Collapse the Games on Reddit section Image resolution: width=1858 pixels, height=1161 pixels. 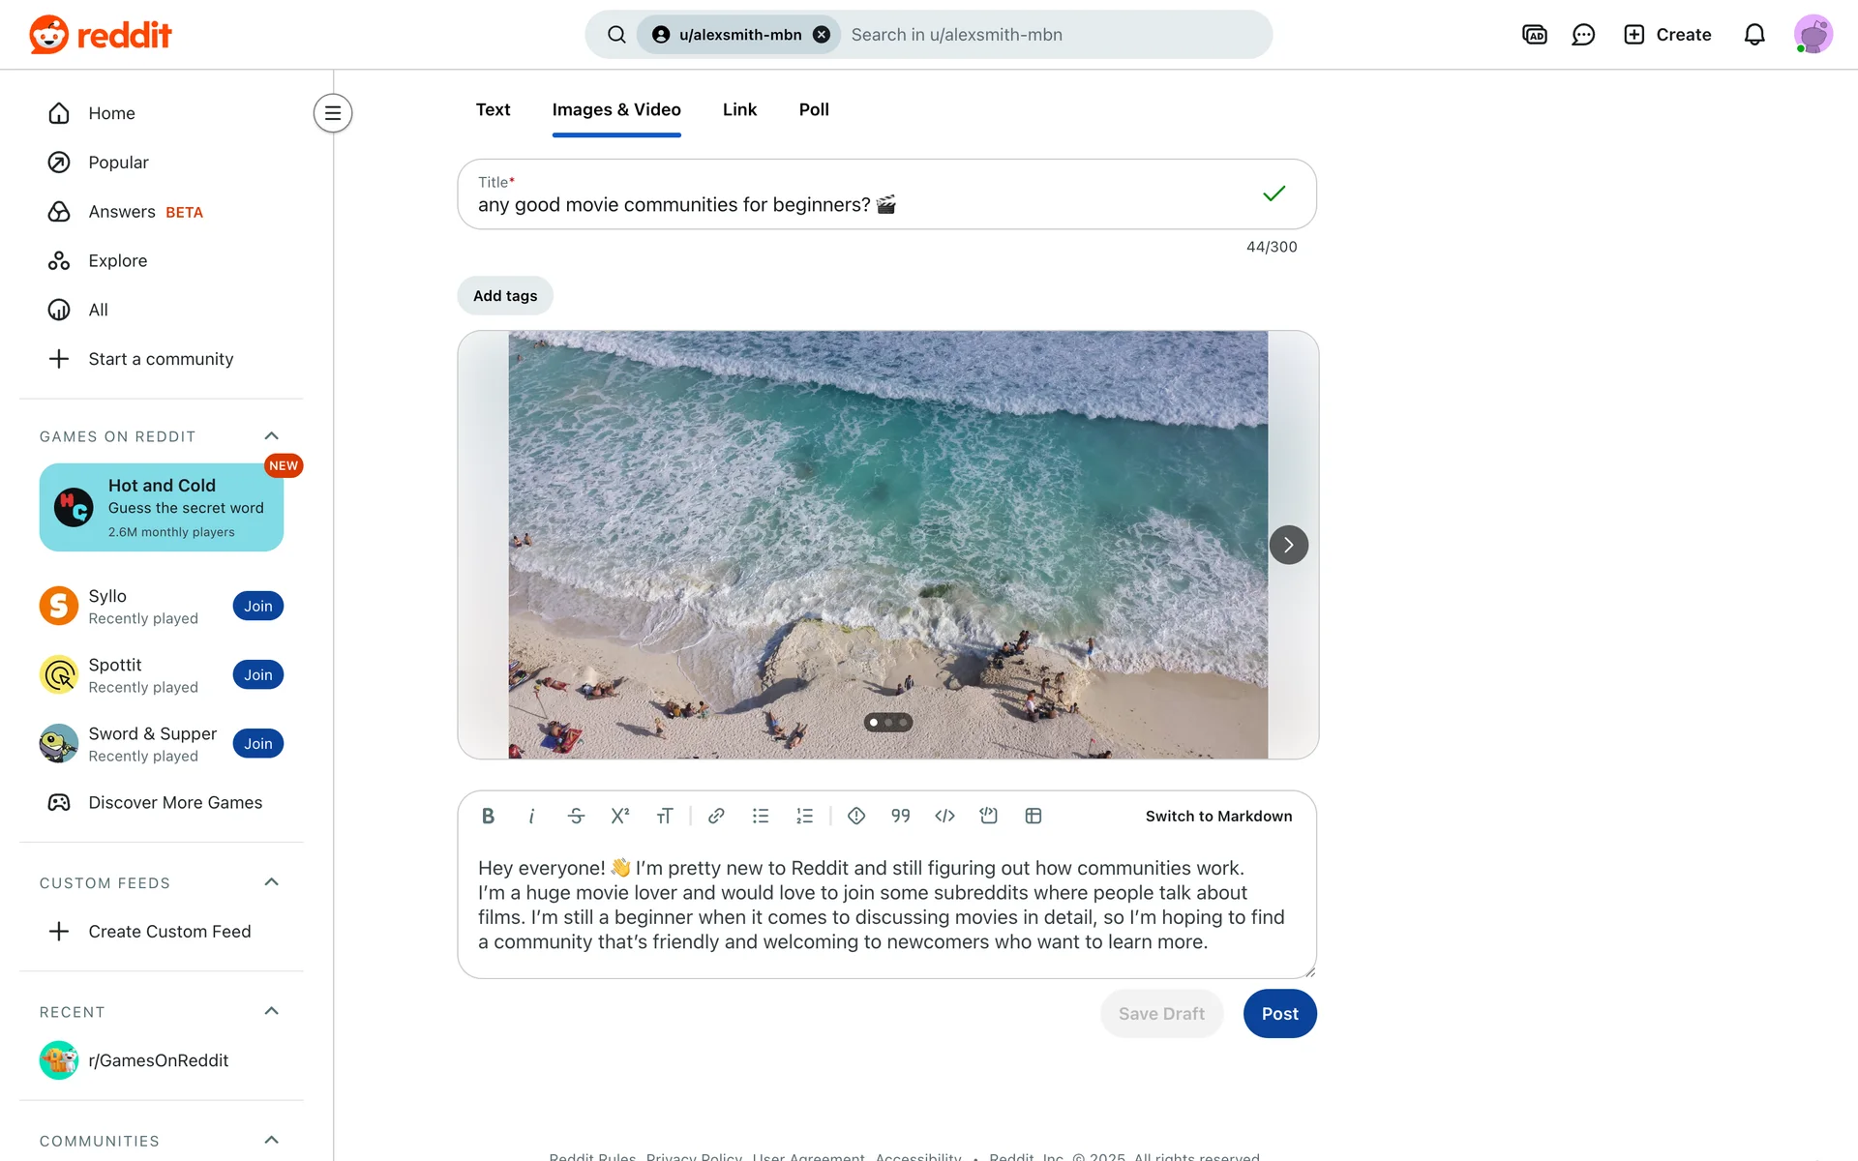(x=272, y=436)
